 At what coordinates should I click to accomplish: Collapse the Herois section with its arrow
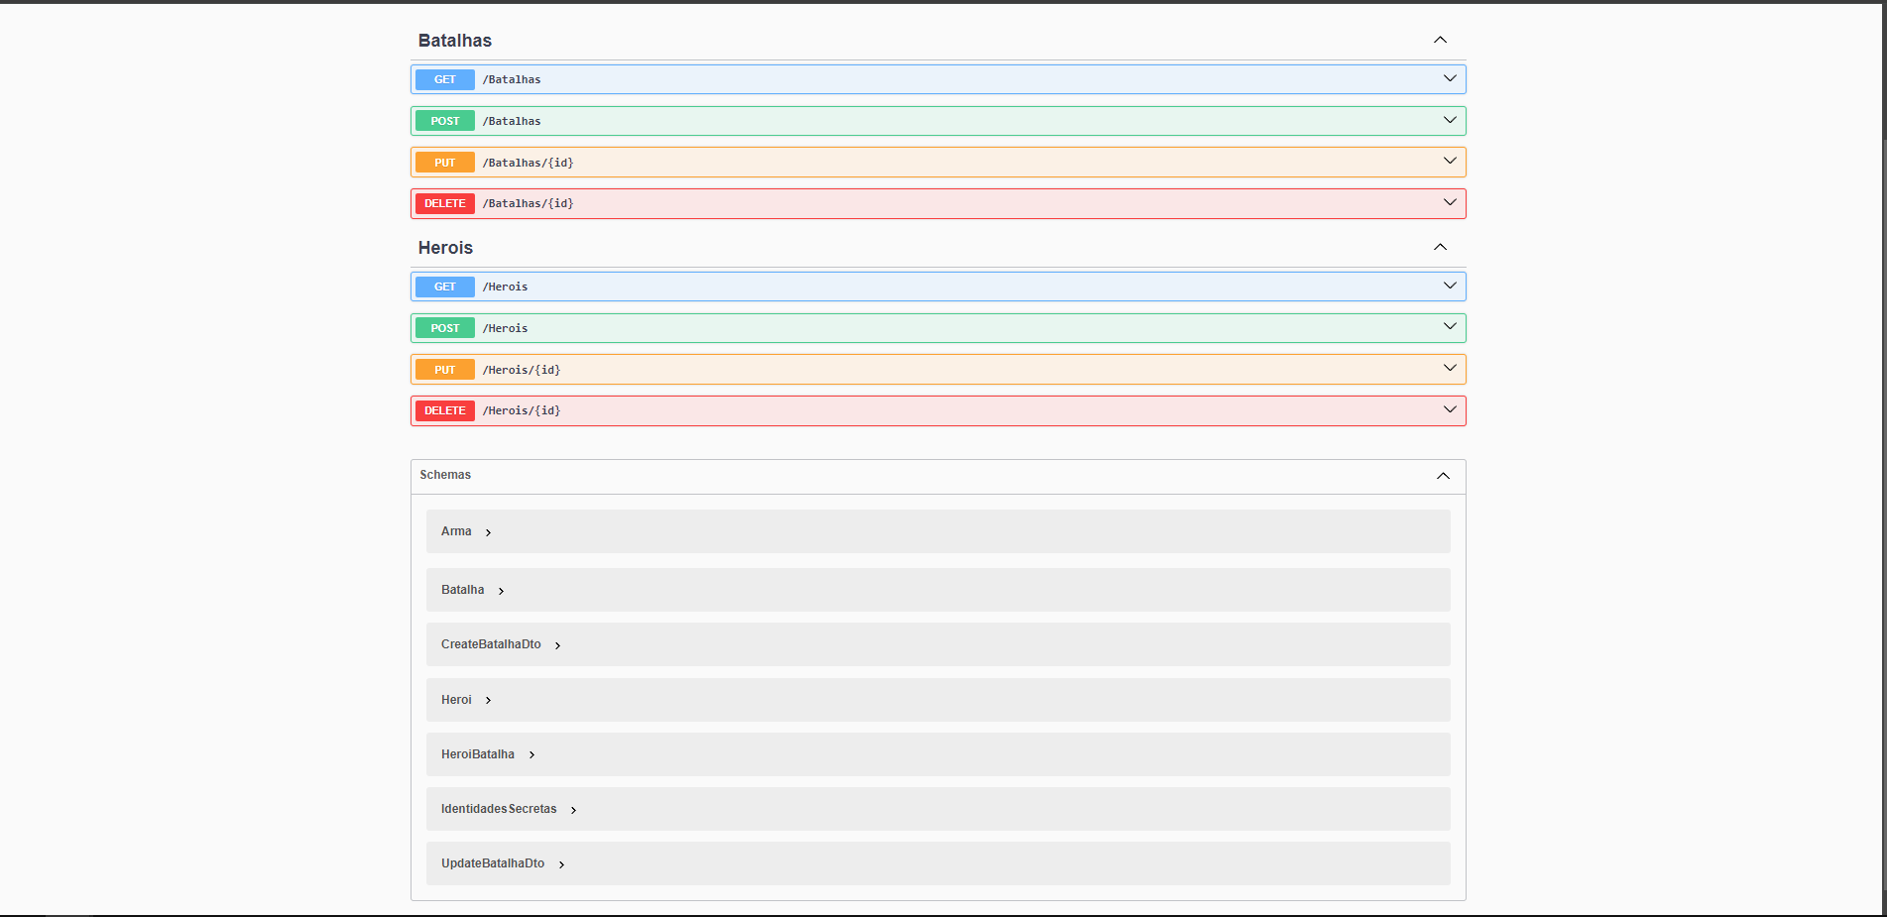point(1440,248)
